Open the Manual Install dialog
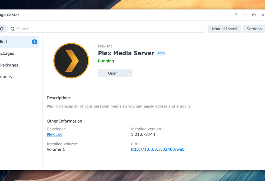Viewport: 265px width, 181px height. [x=224, y=29]
